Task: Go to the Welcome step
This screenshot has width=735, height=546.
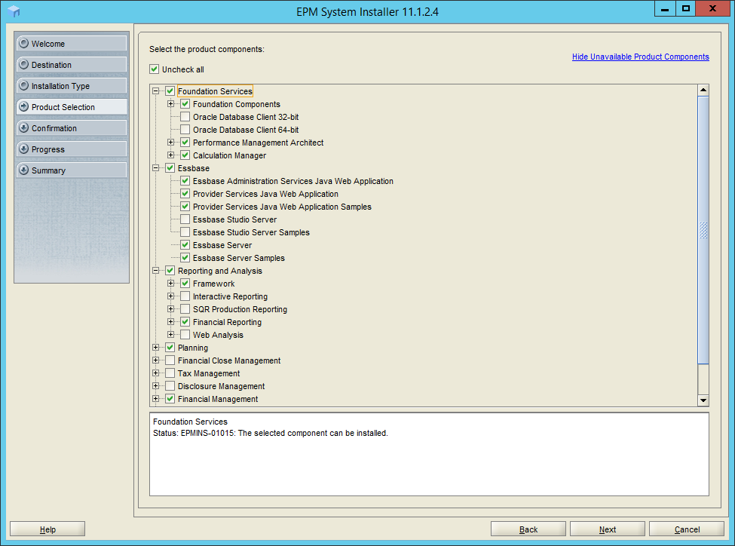Action: (x=72, y=43)
